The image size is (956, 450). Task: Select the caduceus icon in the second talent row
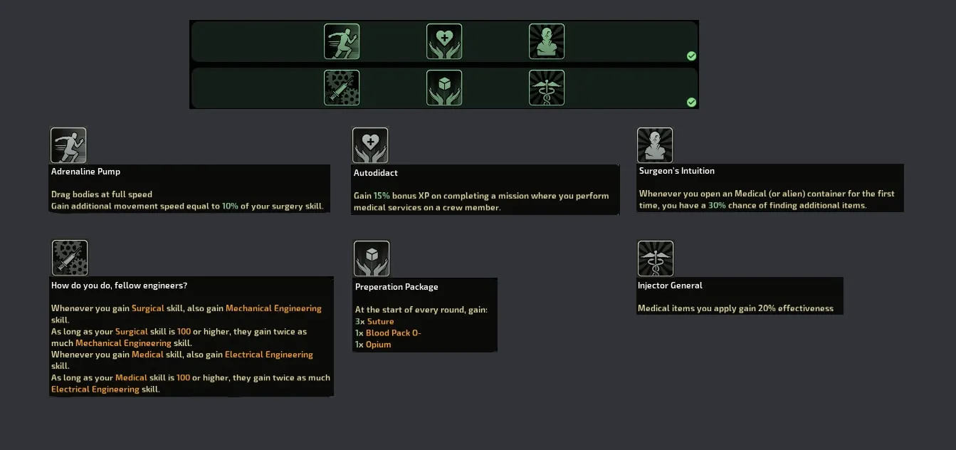coord(547,88)
